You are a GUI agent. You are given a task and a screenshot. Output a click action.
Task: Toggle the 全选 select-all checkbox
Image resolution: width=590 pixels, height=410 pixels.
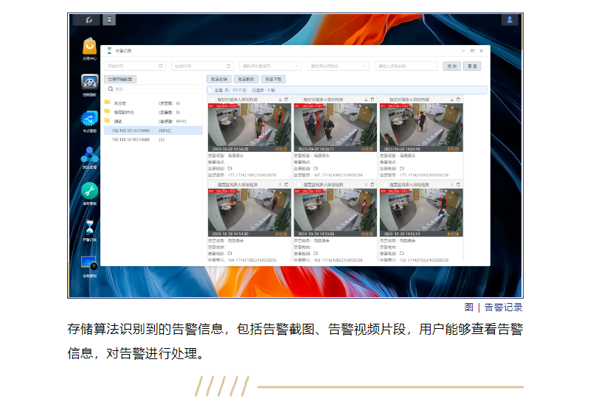(x=210, y=90)
